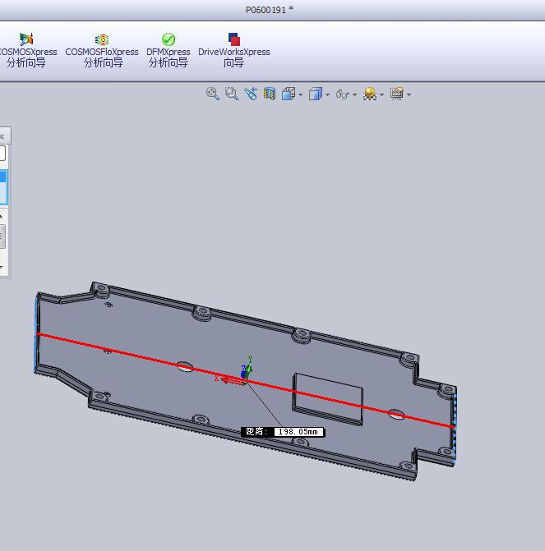Screen dimensions: 545x551
Task: Select the rectangular cutout on the plate
Action: coord(329,397)
